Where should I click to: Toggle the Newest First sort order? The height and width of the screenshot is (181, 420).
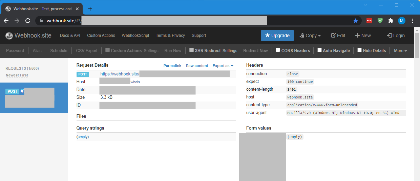[x=17, y=75]
